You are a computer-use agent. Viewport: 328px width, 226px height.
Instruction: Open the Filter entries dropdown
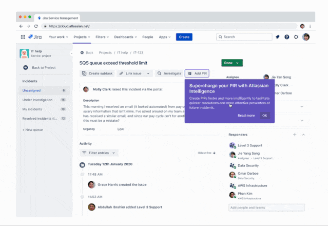(x=99, y=153)
